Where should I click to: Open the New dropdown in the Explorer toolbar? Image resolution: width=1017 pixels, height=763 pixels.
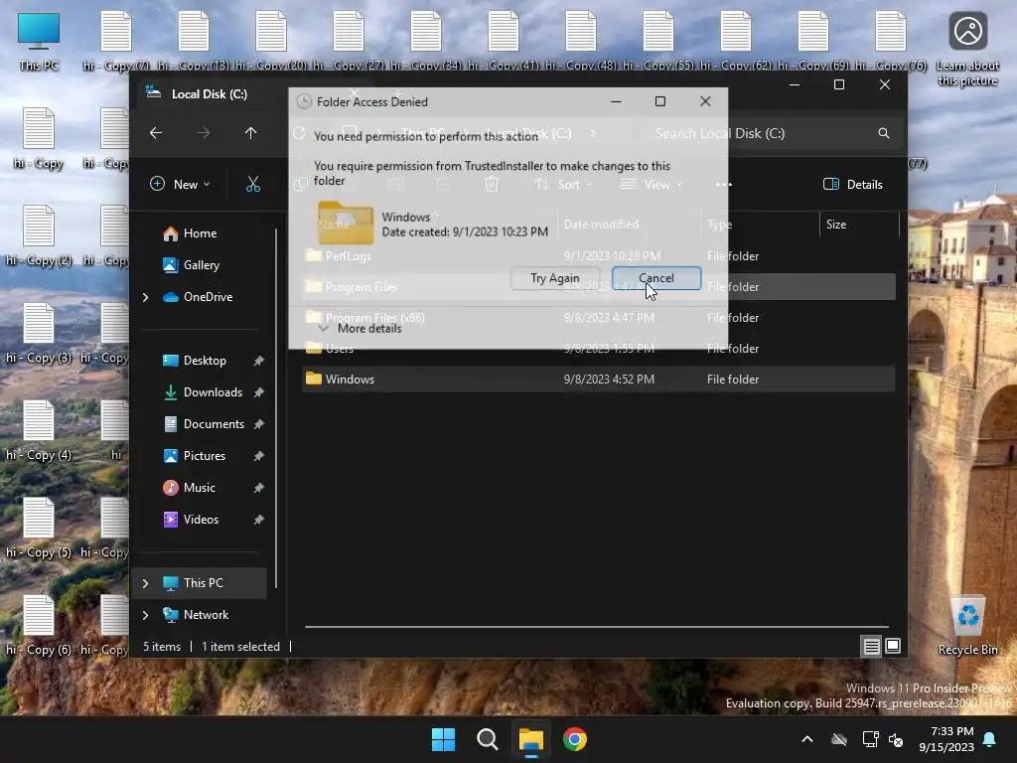tap(181, 184)
